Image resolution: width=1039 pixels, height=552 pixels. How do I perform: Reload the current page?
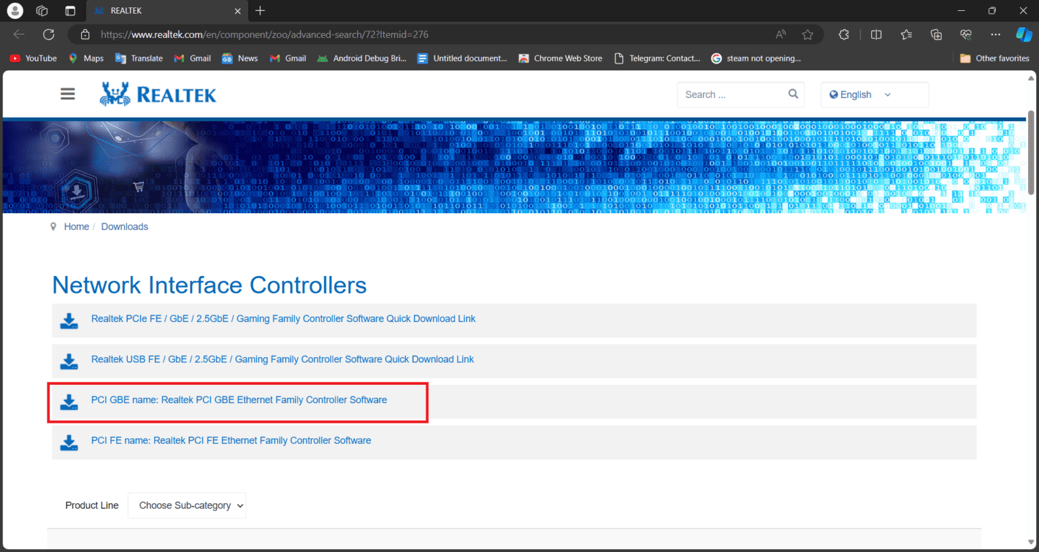coord(48,34)
